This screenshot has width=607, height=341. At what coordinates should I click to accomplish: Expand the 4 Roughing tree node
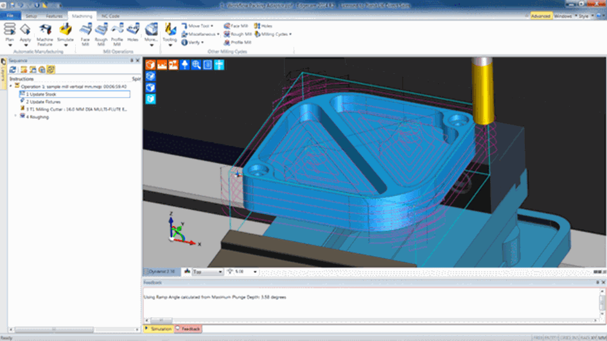(15, 117)
